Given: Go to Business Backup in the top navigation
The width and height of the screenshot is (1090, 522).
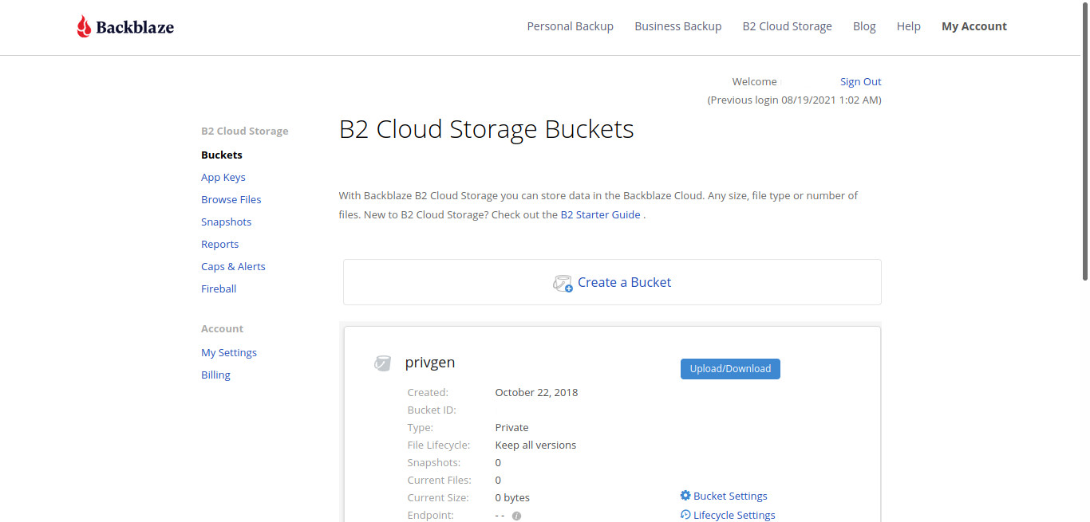Looking at the screenshot, I should [678, 26].
